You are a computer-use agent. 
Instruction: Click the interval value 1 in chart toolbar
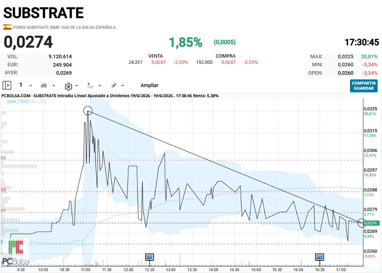click(21, 85)
